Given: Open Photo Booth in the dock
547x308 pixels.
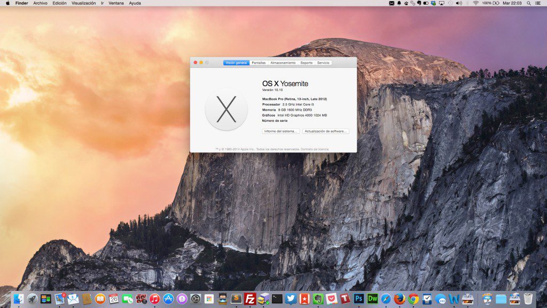Looking at the screenshot, I should pos(141,299).
